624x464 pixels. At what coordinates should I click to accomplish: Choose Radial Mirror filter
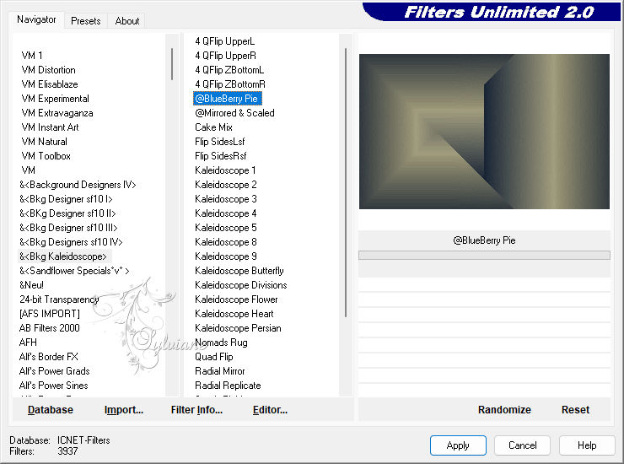tap(220, 371)
